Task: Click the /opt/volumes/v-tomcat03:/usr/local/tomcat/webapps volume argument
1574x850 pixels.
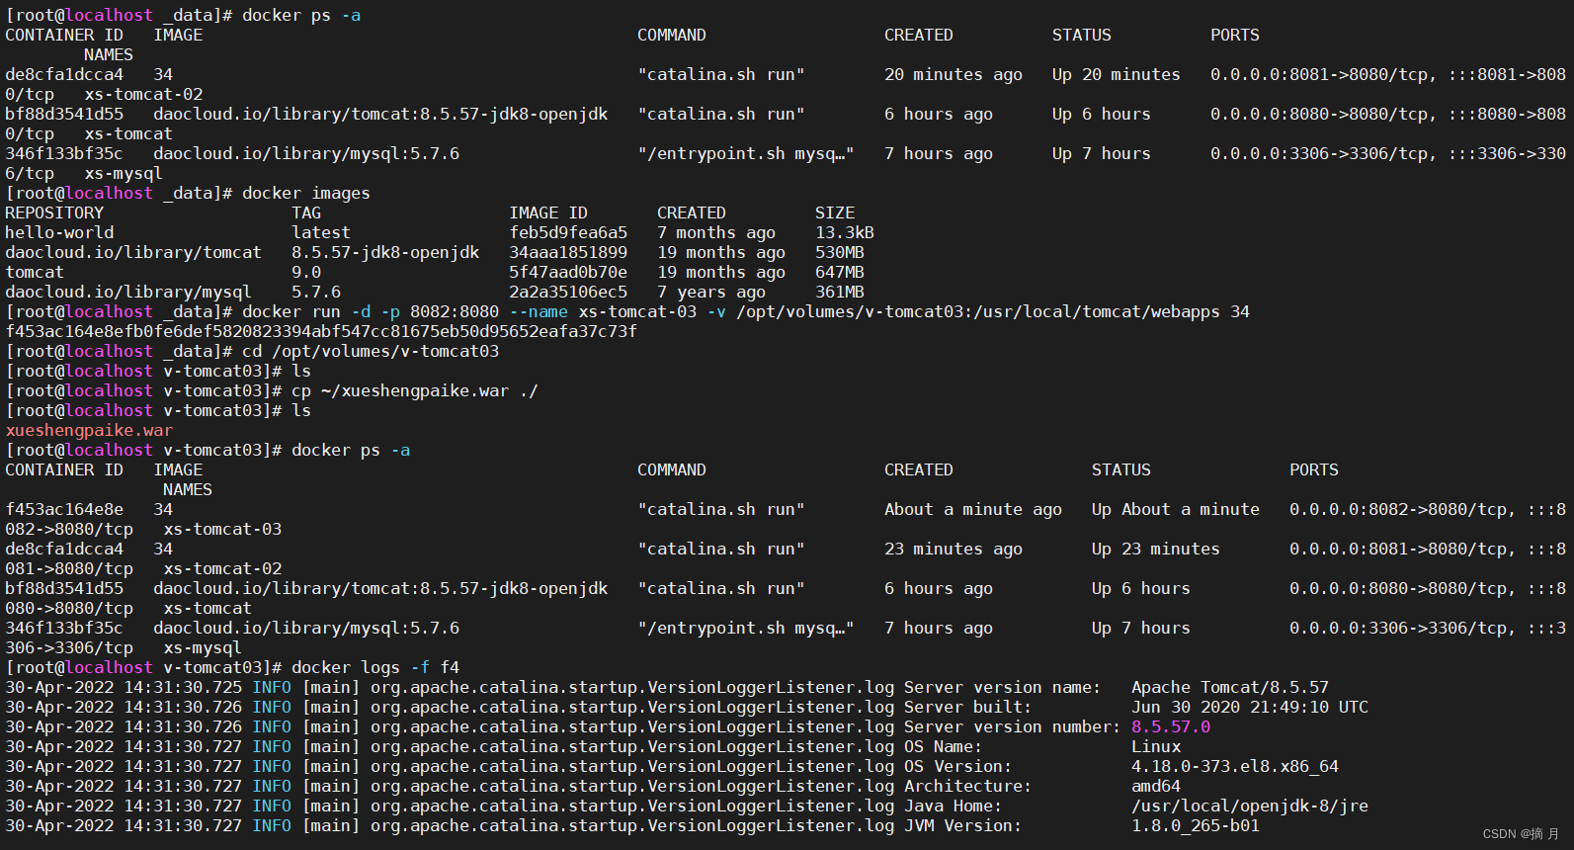Action: point(978,311)
